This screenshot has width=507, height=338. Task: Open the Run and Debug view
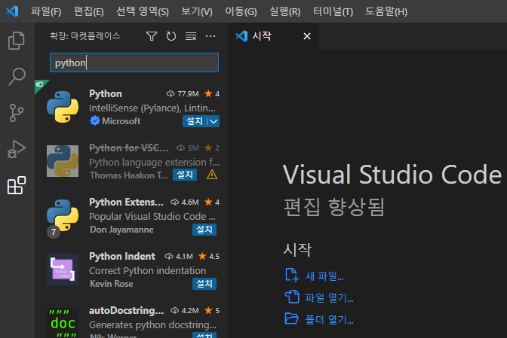coord(17,149)
